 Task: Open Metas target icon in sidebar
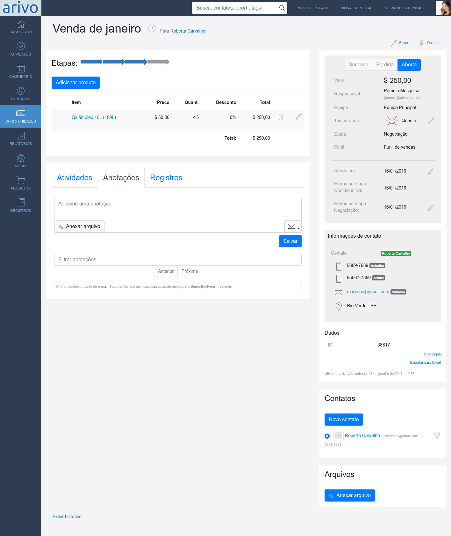pyautogui.click(x=21, y=158)
